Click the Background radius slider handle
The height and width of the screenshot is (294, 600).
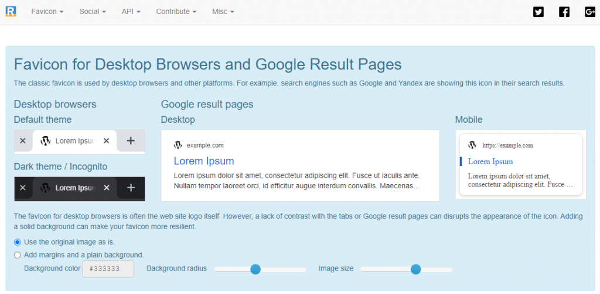pos(255,269)
